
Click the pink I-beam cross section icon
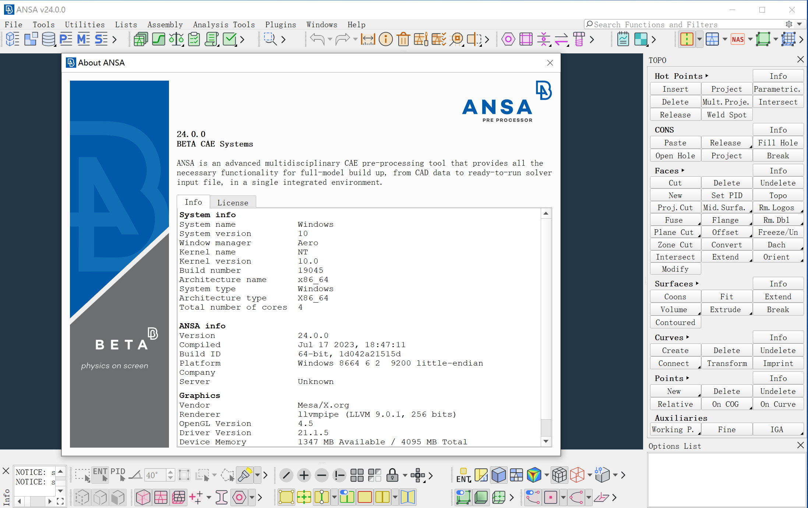(221, 497)
